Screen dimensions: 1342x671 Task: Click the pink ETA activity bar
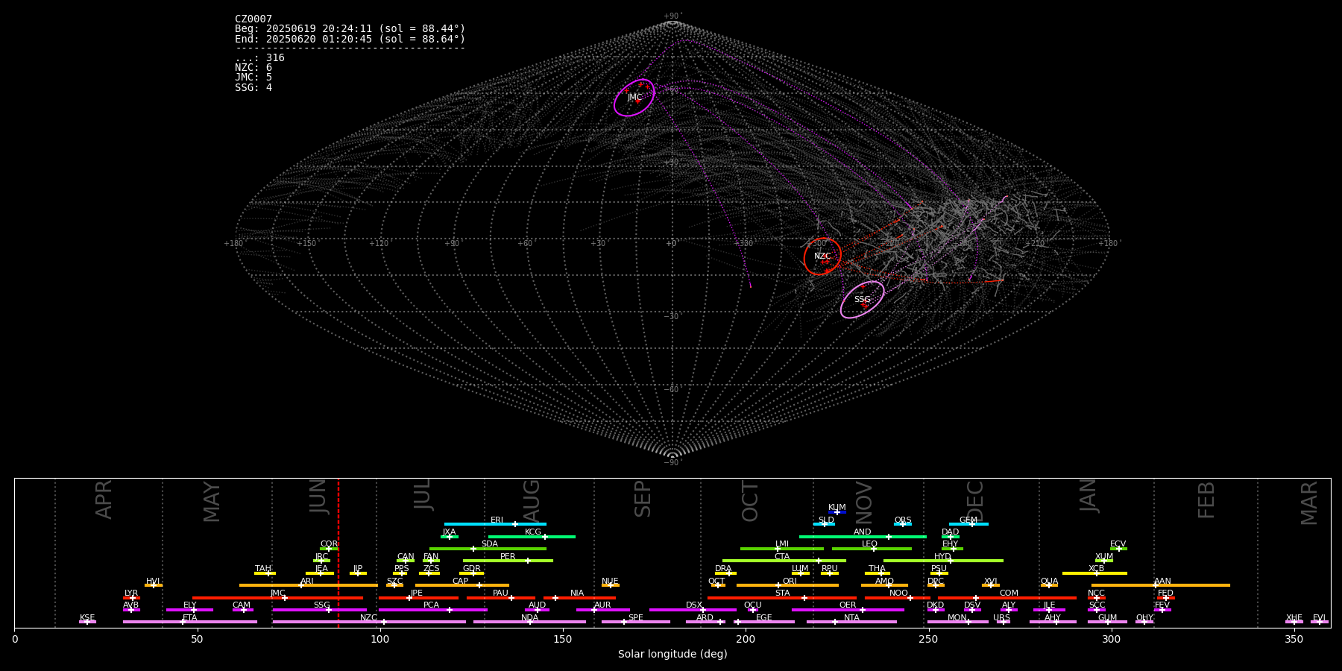click(190, 622)
